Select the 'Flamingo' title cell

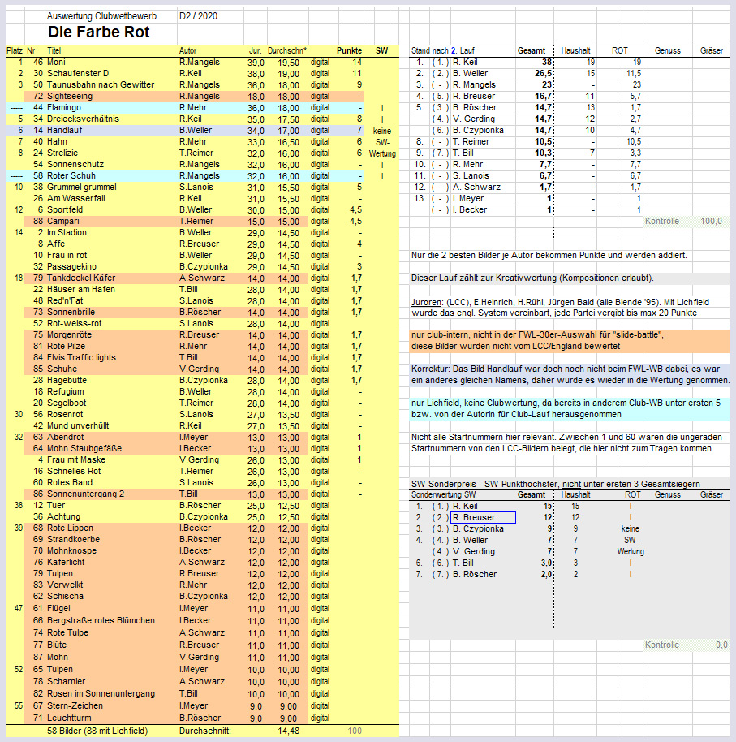64,107
